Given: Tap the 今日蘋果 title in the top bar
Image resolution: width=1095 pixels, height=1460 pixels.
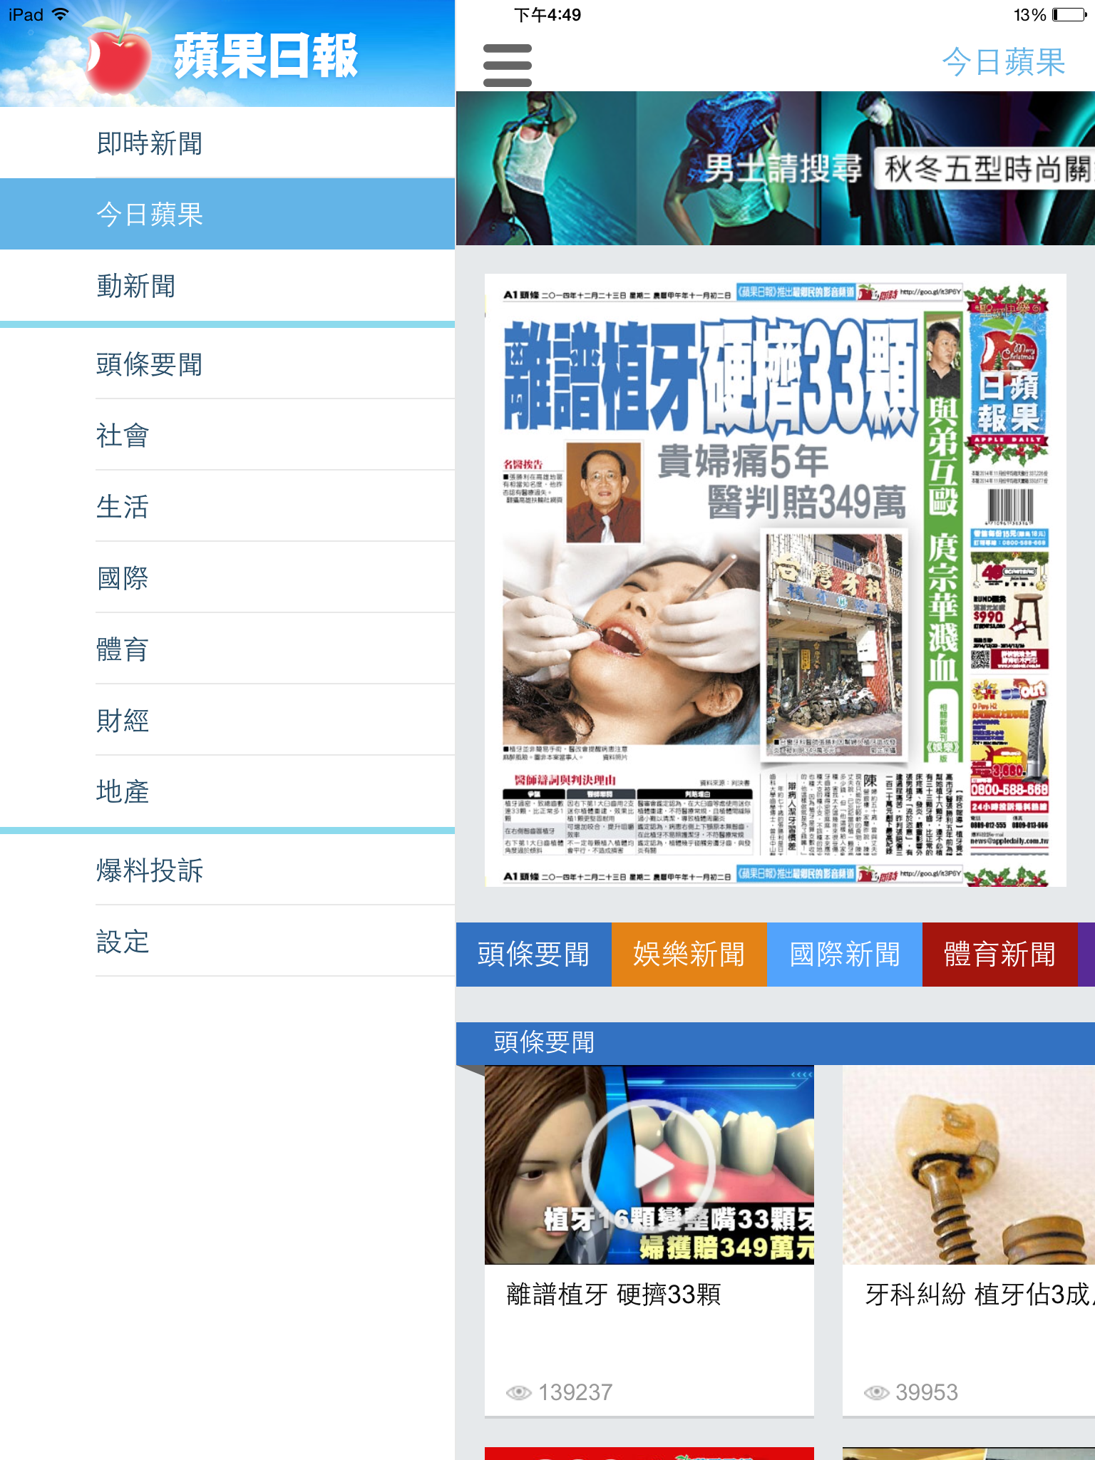Looking at the screenshot, I should pyautogui.click(x=1003, y=62).
